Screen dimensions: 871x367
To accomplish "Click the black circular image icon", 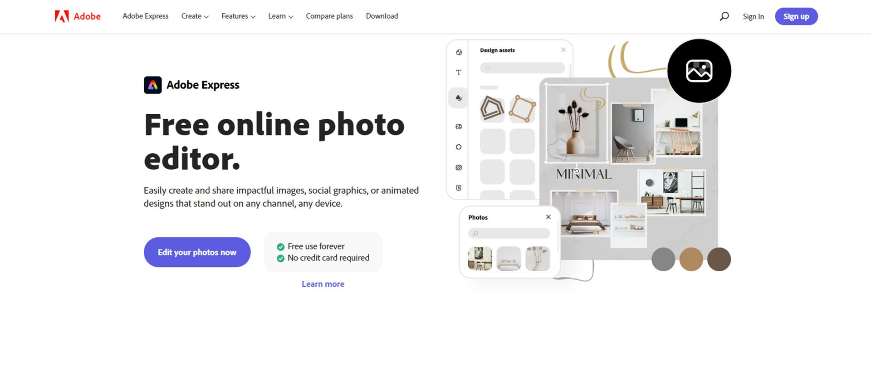I will [699, 71].
